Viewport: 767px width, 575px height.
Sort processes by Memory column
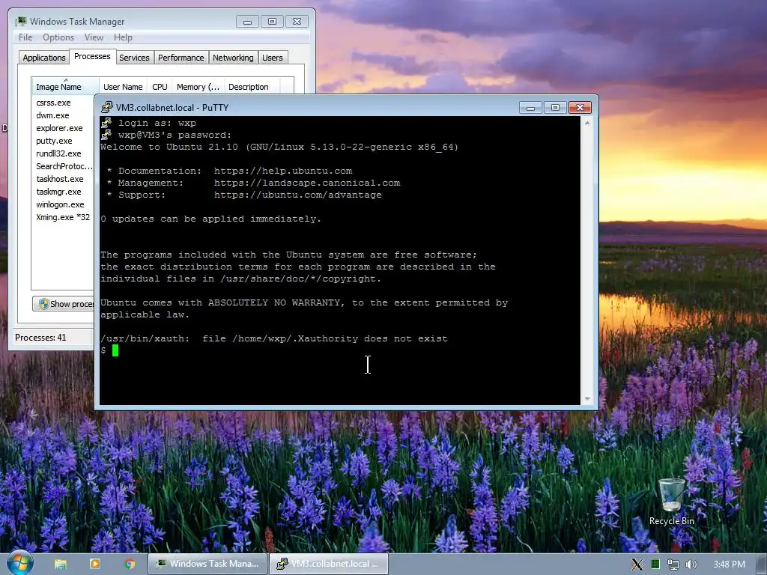pyautogui.click(x=198, y=87)
